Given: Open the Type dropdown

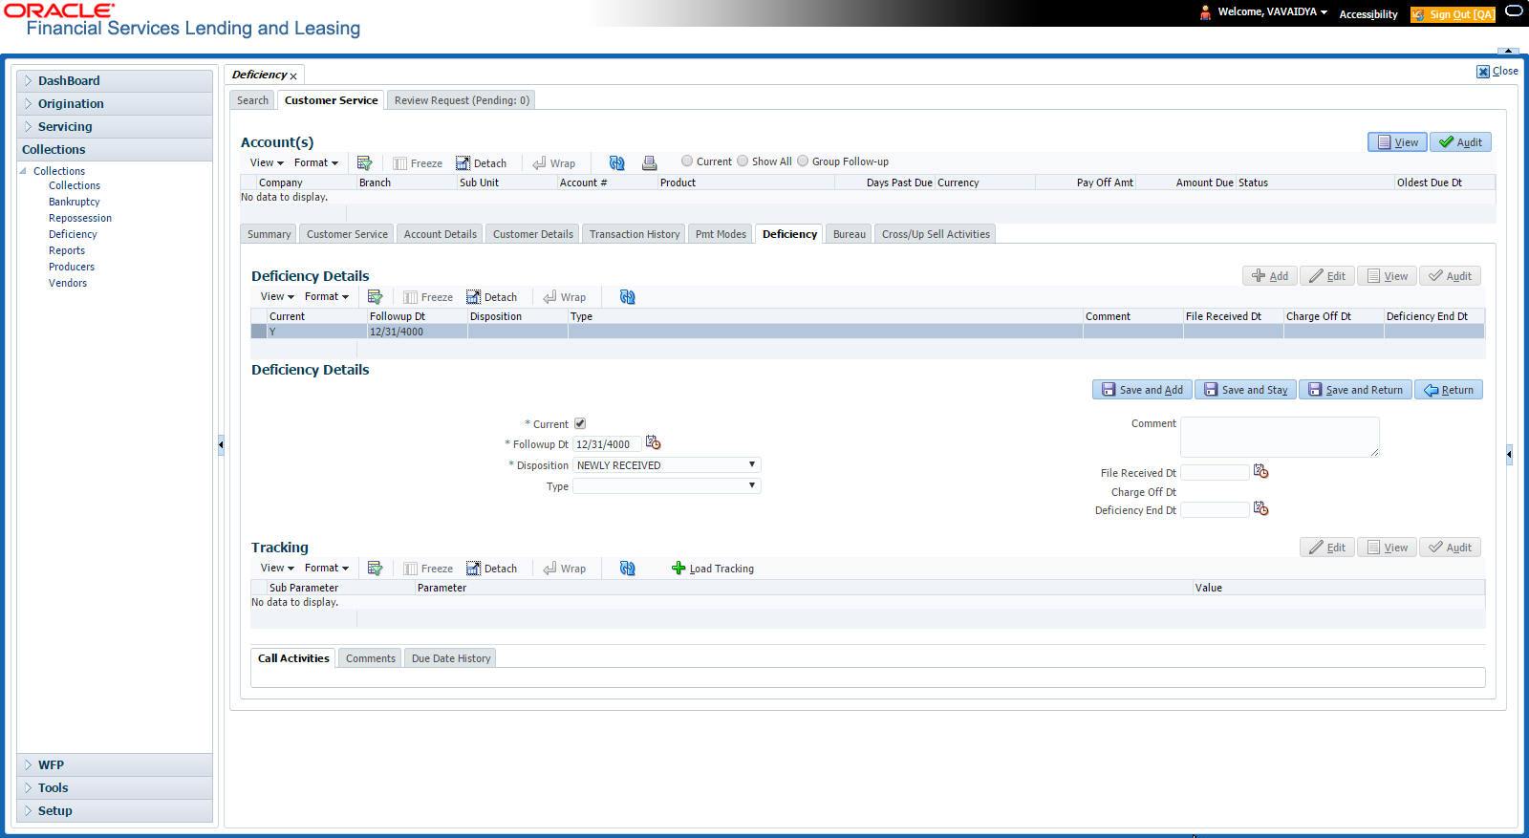Looking at the screenshot, I should (667, 486).
